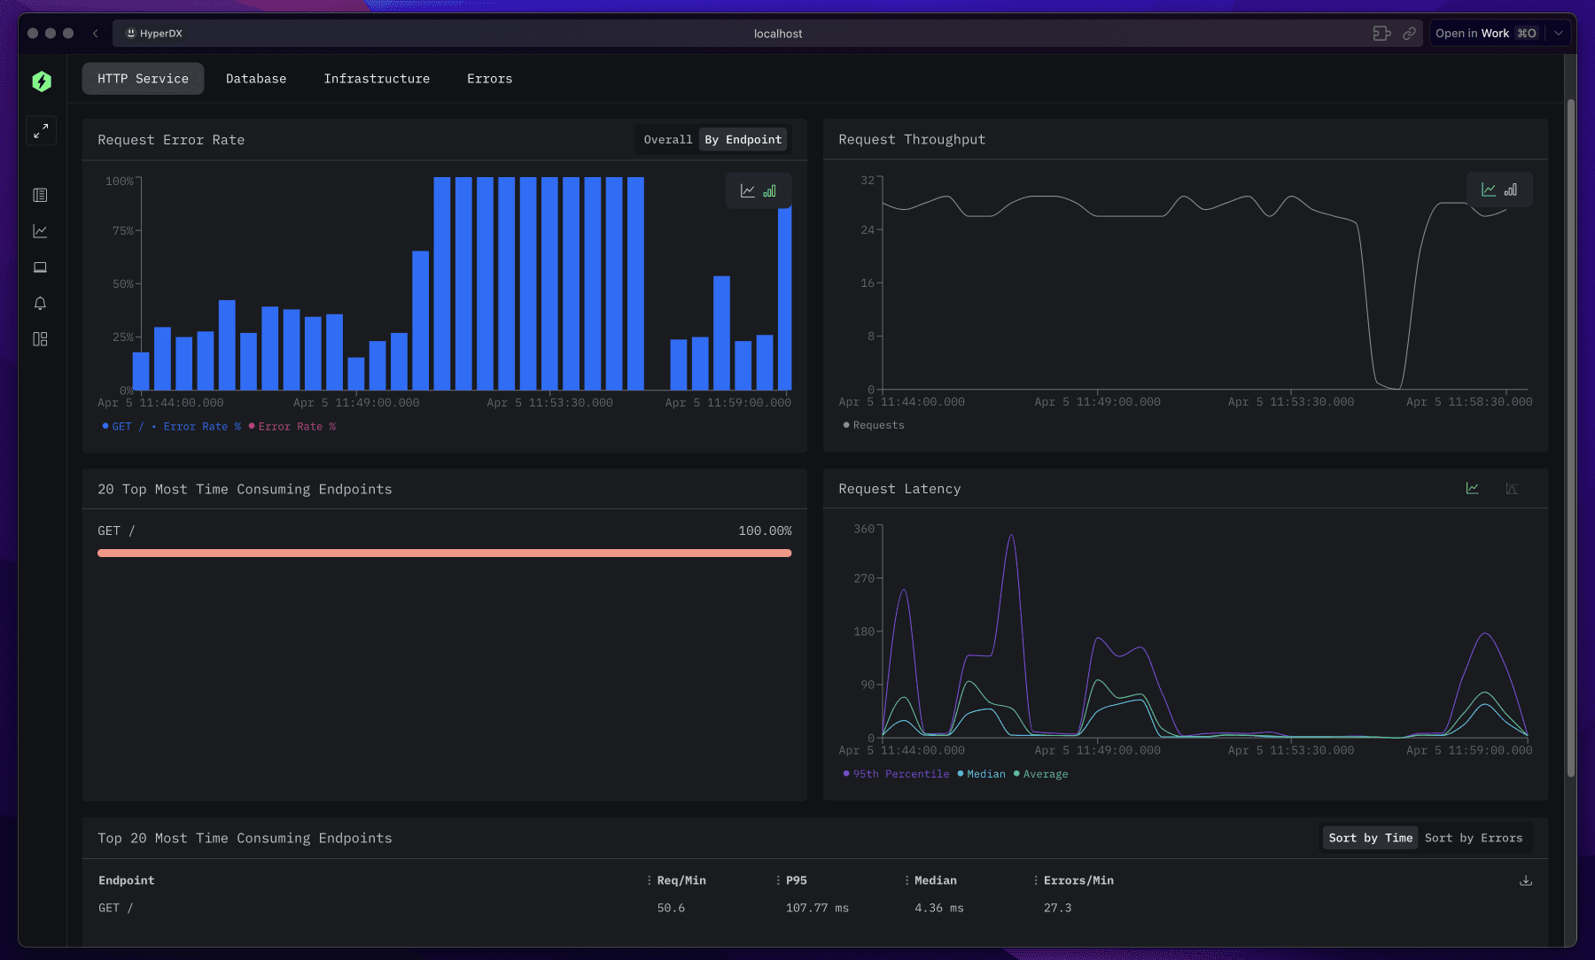
Task: Click the 50.6 Req/Min value
Action: click(x=671, y=908)
